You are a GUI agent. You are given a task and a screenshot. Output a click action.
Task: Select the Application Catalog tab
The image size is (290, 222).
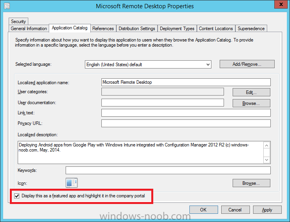click(70, 28)
